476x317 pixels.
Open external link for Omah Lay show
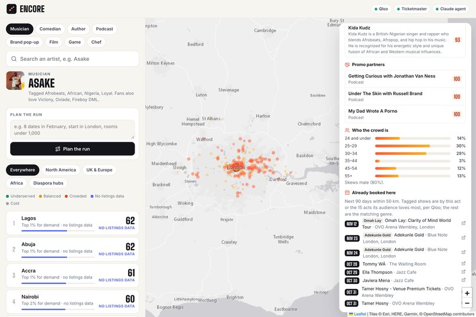click(x=463, y=223)
